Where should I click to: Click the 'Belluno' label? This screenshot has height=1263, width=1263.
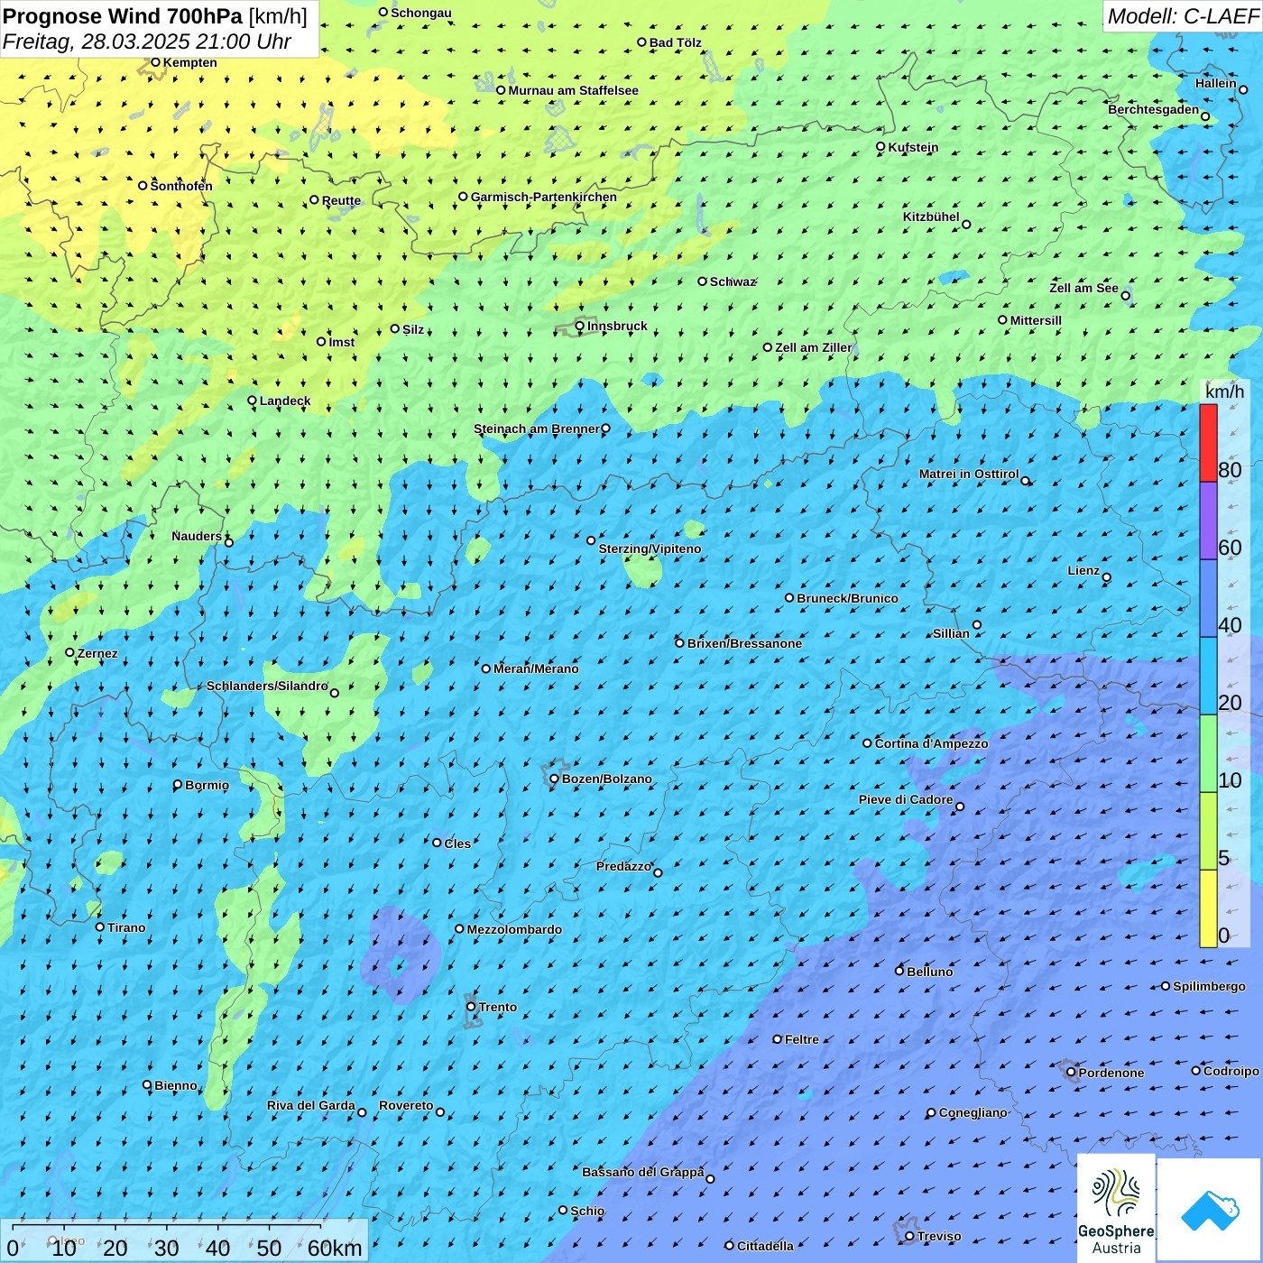(929, 972)
